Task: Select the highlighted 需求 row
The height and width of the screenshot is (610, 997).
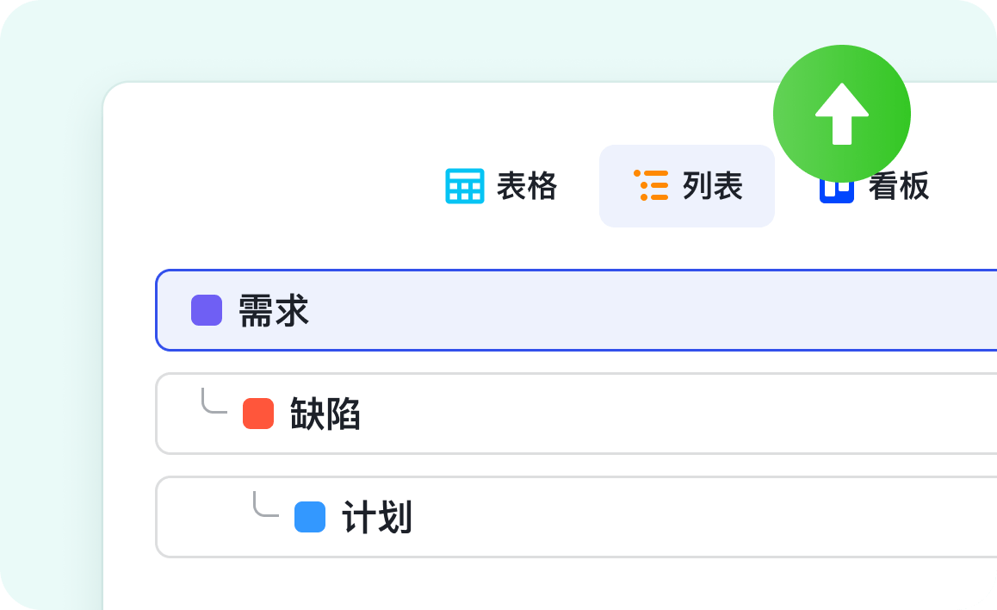Action: 603,310
